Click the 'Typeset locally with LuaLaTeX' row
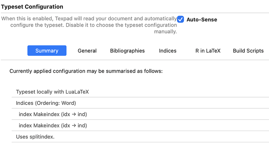269x147 pixels. tap(140, 92)
